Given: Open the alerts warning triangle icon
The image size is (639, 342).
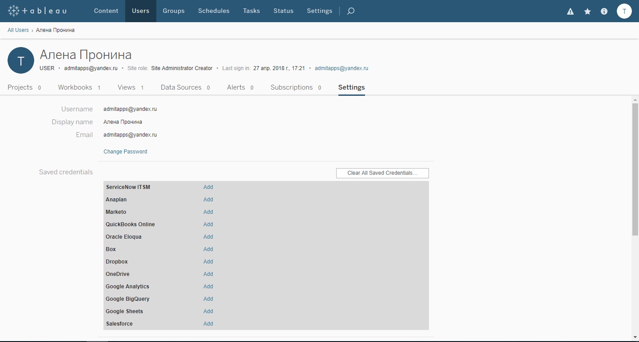Looking at the screenshot, I should (x=570, y=12).
